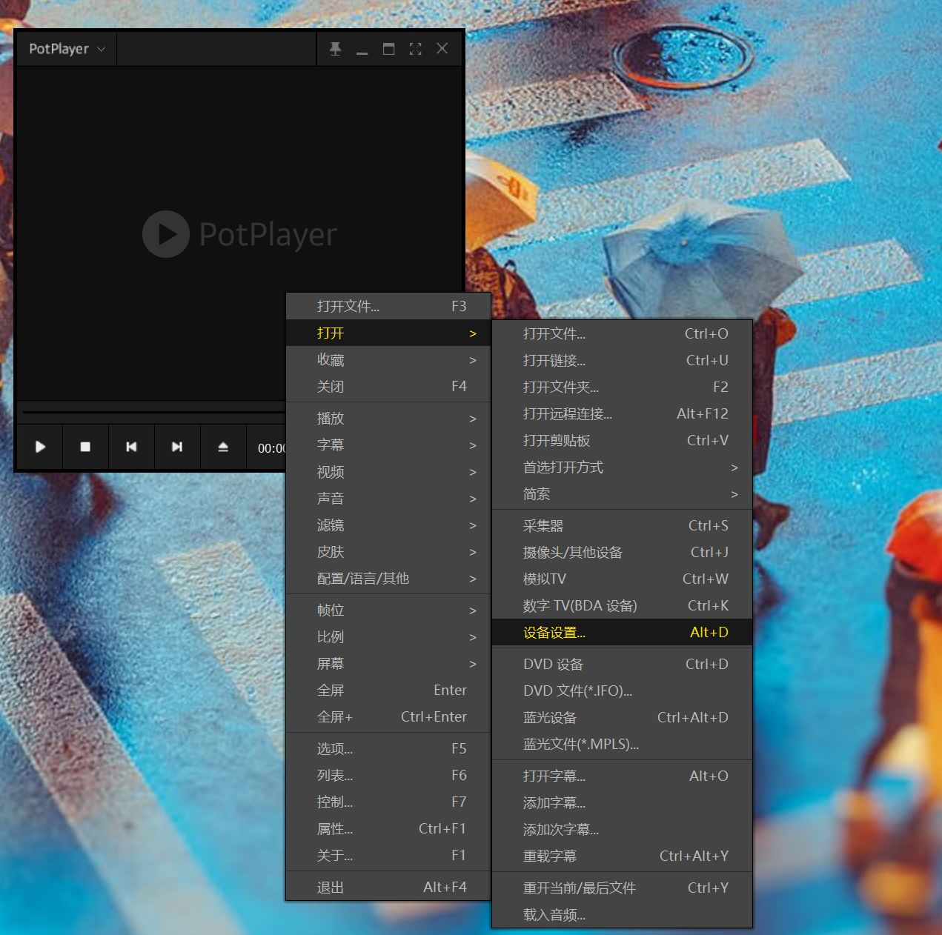
Task: Expand the 声音 (audio) submenu
Action: (x=331, y=499)
